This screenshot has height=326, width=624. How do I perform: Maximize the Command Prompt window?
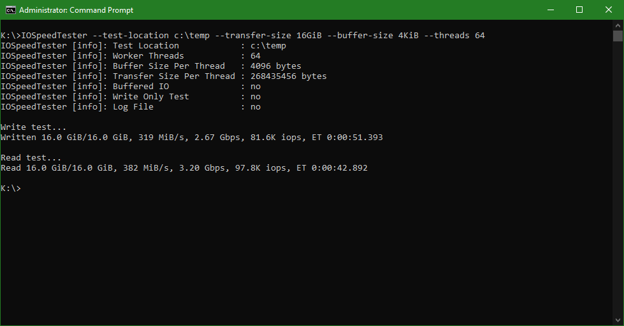pos(579,10)
